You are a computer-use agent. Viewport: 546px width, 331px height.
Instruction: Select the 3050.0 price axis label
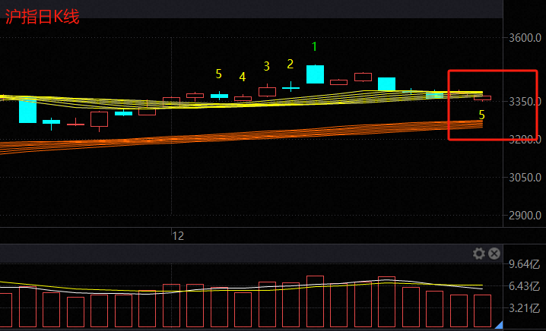[x=525, y=178]
